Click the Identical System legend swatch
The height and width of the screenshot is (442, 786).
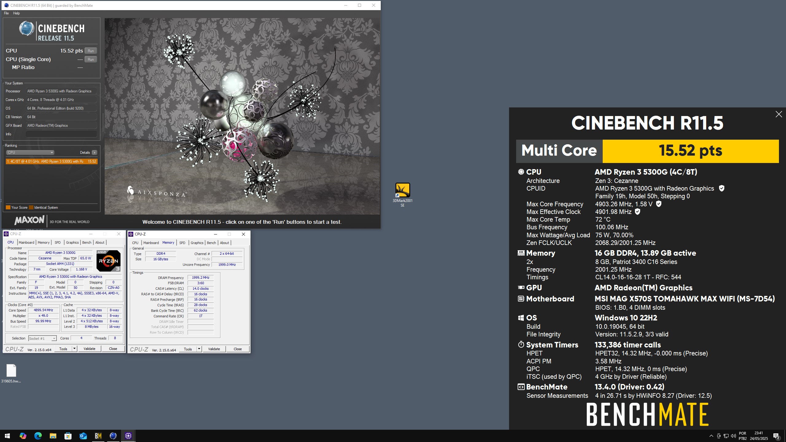pyautogui.click(x=31, y=207)
